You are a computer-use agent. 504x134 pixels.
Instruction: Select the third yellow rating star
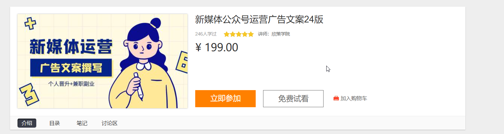tap(239, 34)
